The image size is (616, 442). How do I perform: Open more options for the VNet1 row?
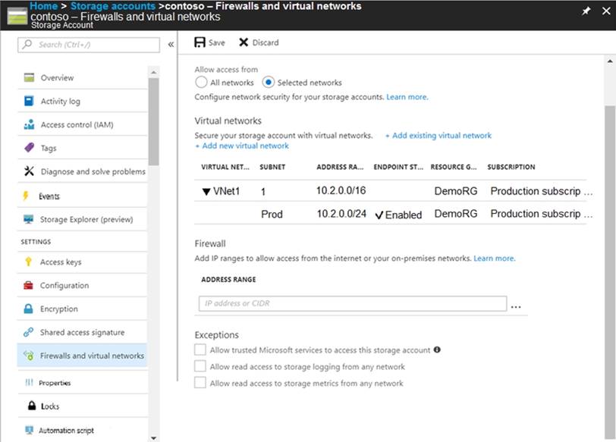588,193
